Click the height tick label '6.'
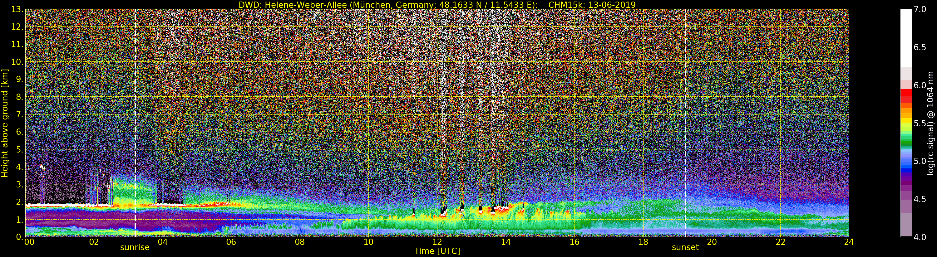Viewport: 937px width, 257px height. click(19, 132)
